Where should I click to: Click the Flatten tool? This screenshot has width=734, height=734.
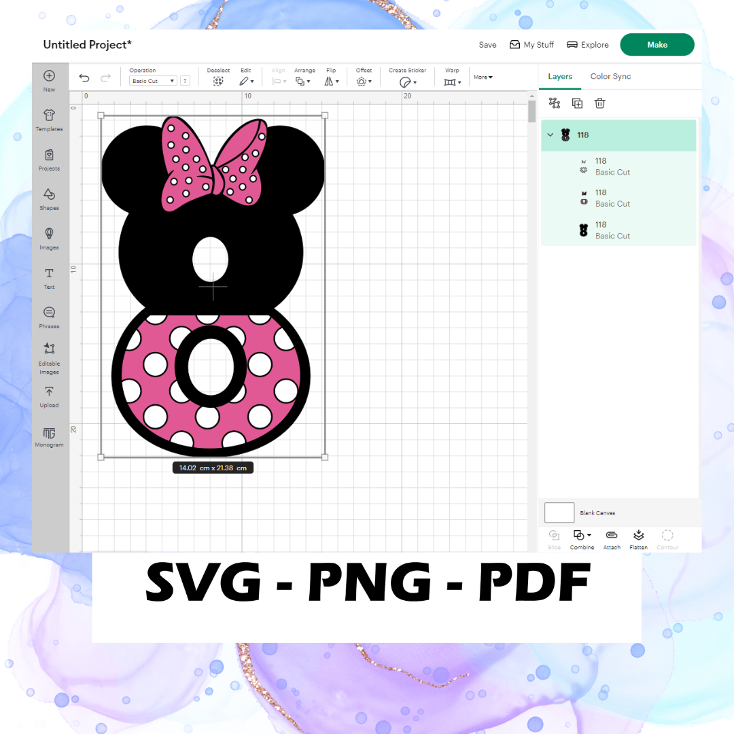(x=638, y=539)
